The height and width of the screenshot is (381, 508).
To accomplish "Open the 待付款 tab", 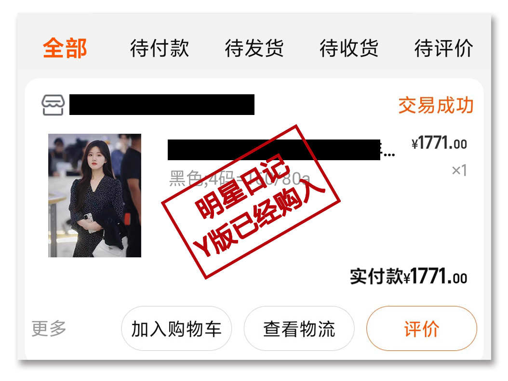I will pyautogui.click(x=160, y=48).
